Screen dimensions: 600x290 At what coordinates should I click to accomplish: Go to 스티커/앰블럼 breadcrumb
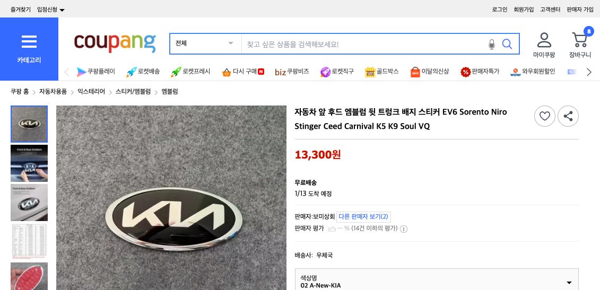(133, 91)
